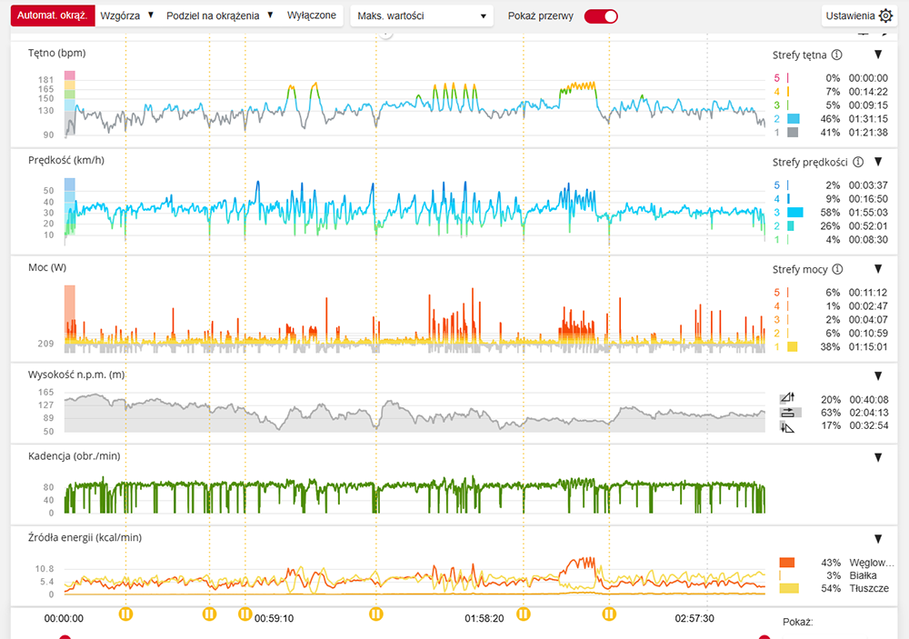Click the downhill descent icon in altitude legend
This screenshot has height=639, width=909.
point(787,426)
